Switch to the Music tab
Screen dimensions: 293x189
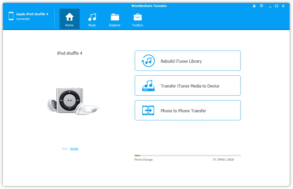[92, 17]
